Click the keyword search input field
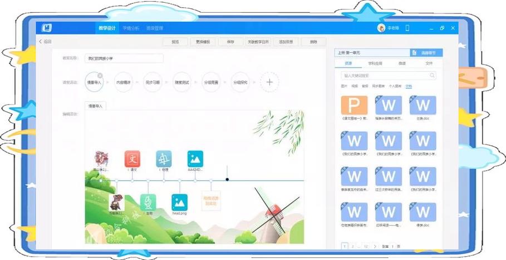506x260 pixels. (389, 76)
